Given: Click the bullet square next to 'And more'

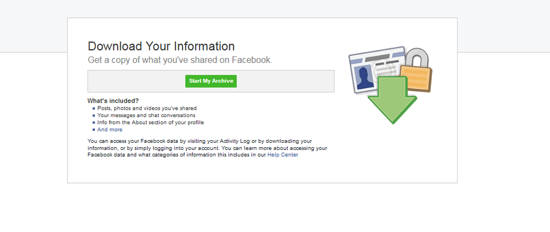Looking at the screenshot, I should coord(93,129).
